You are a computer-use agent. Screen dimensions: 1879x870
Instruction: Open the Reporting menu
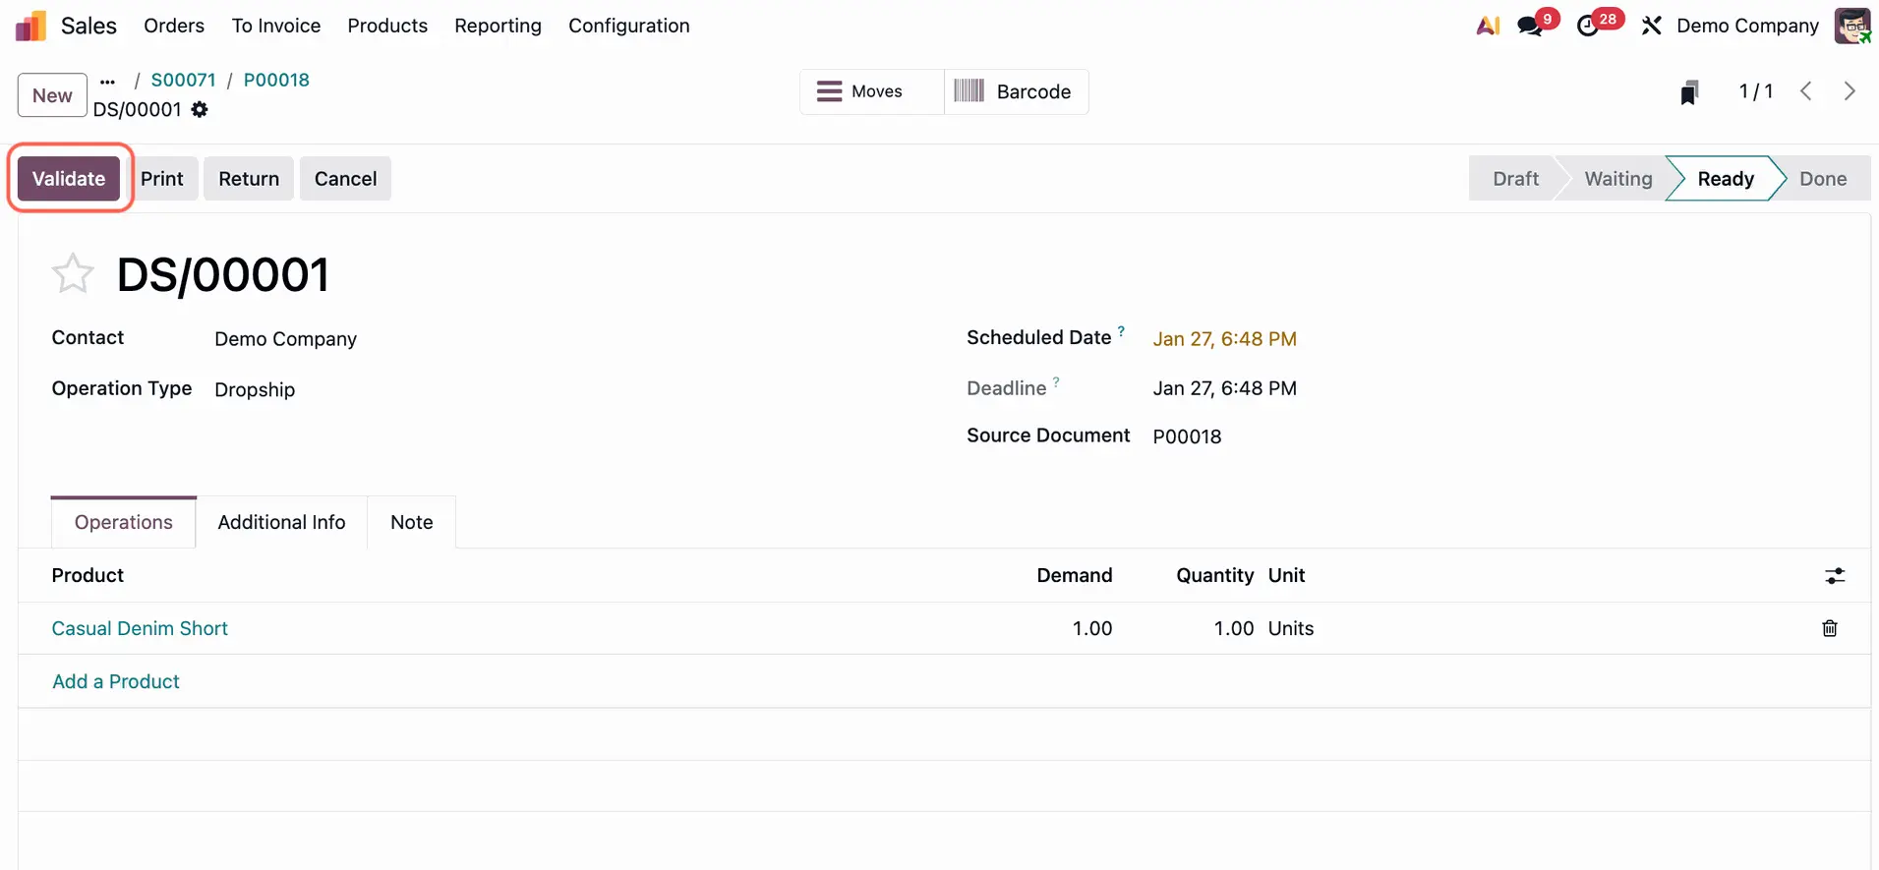click(498, 26)
